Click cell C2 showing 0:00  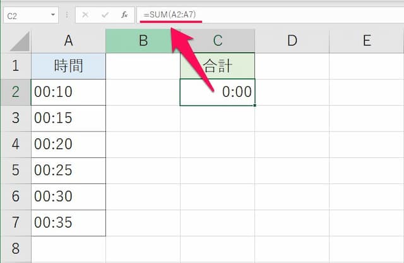[x=217, y=92]
